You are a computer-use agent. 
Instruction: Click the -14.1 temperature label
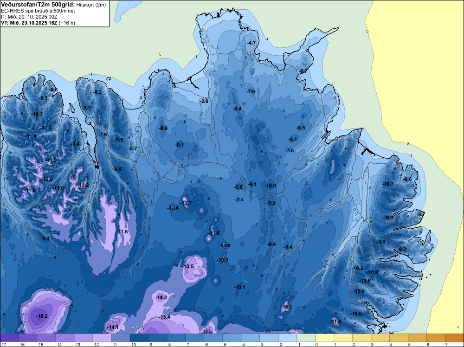[x=113, y=327]
